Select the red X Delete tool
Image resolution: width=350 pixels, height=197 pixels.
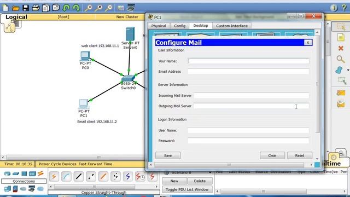[341, 48]
